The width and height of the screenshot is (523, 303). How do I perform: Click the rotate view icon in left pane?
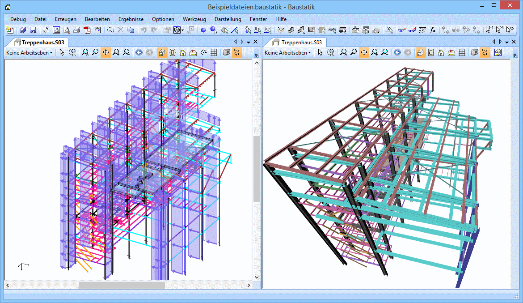pyautogui.click(x=203, y=52)
